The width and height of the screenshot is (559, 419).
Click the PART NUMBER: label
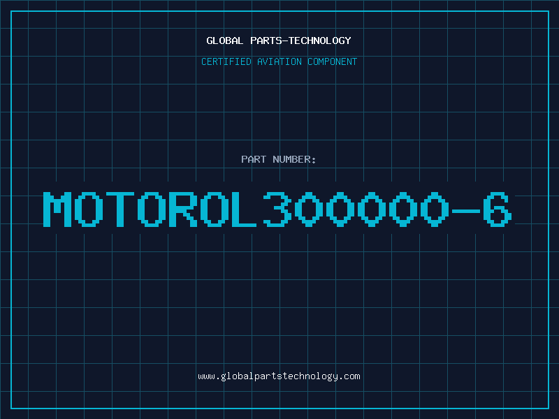tap(279, 159)
